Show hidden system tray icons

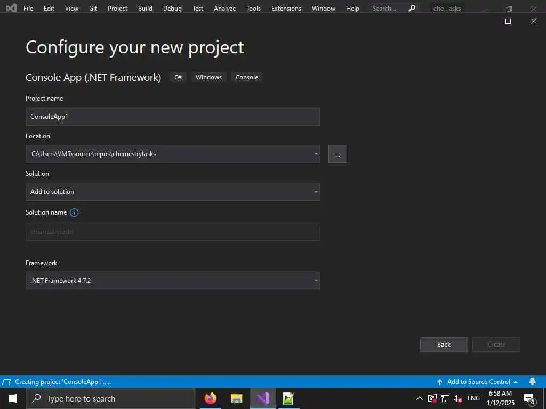[x=420, y=398]
